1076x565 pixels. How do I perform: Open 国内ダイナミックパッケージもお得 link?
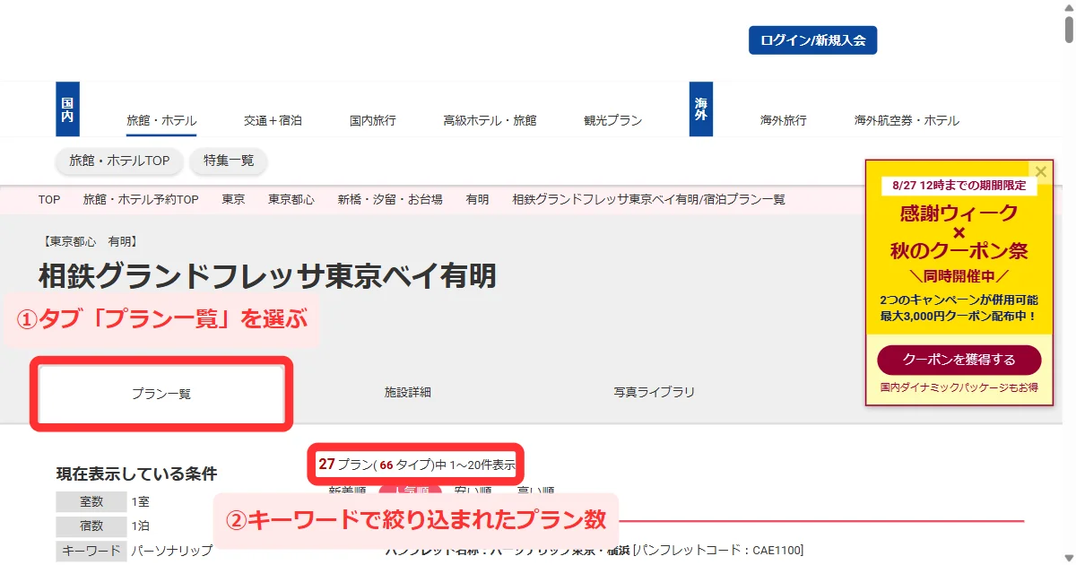[x=959, y=387]
